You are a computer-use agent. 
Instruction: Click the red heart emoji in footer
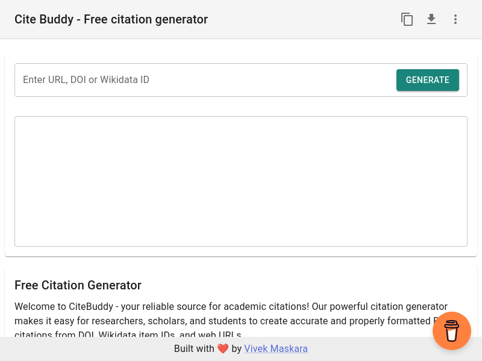point(223,349)
